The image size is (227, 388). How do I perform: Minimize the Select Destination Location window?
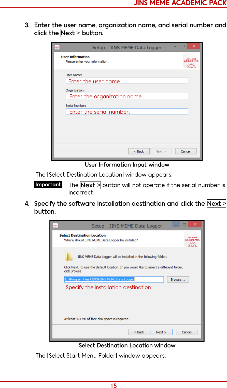[x=176, y=224]
